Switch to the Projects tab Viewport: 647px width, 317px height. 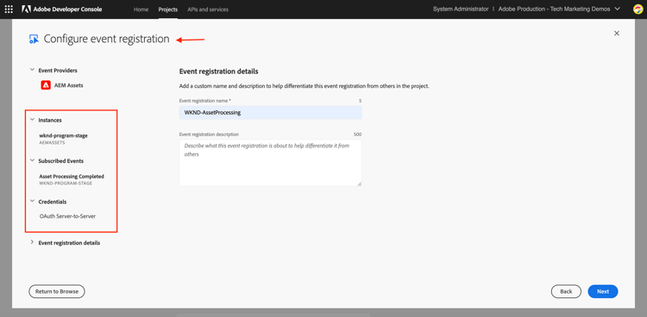pos(168,9)
